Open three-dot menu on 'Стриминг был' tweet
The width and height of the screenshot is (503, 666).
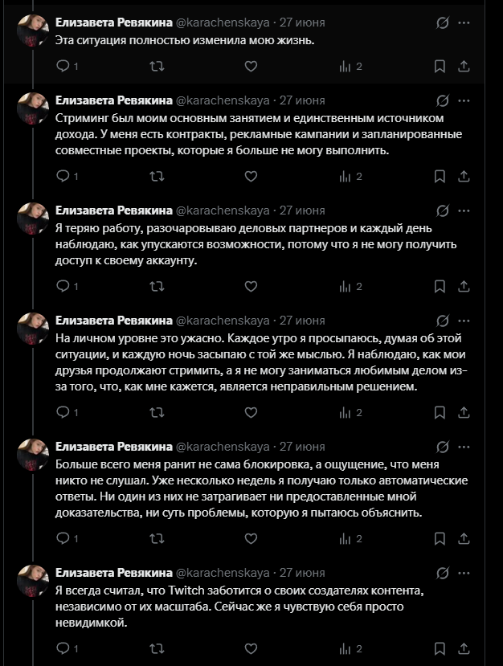[464, 100]
